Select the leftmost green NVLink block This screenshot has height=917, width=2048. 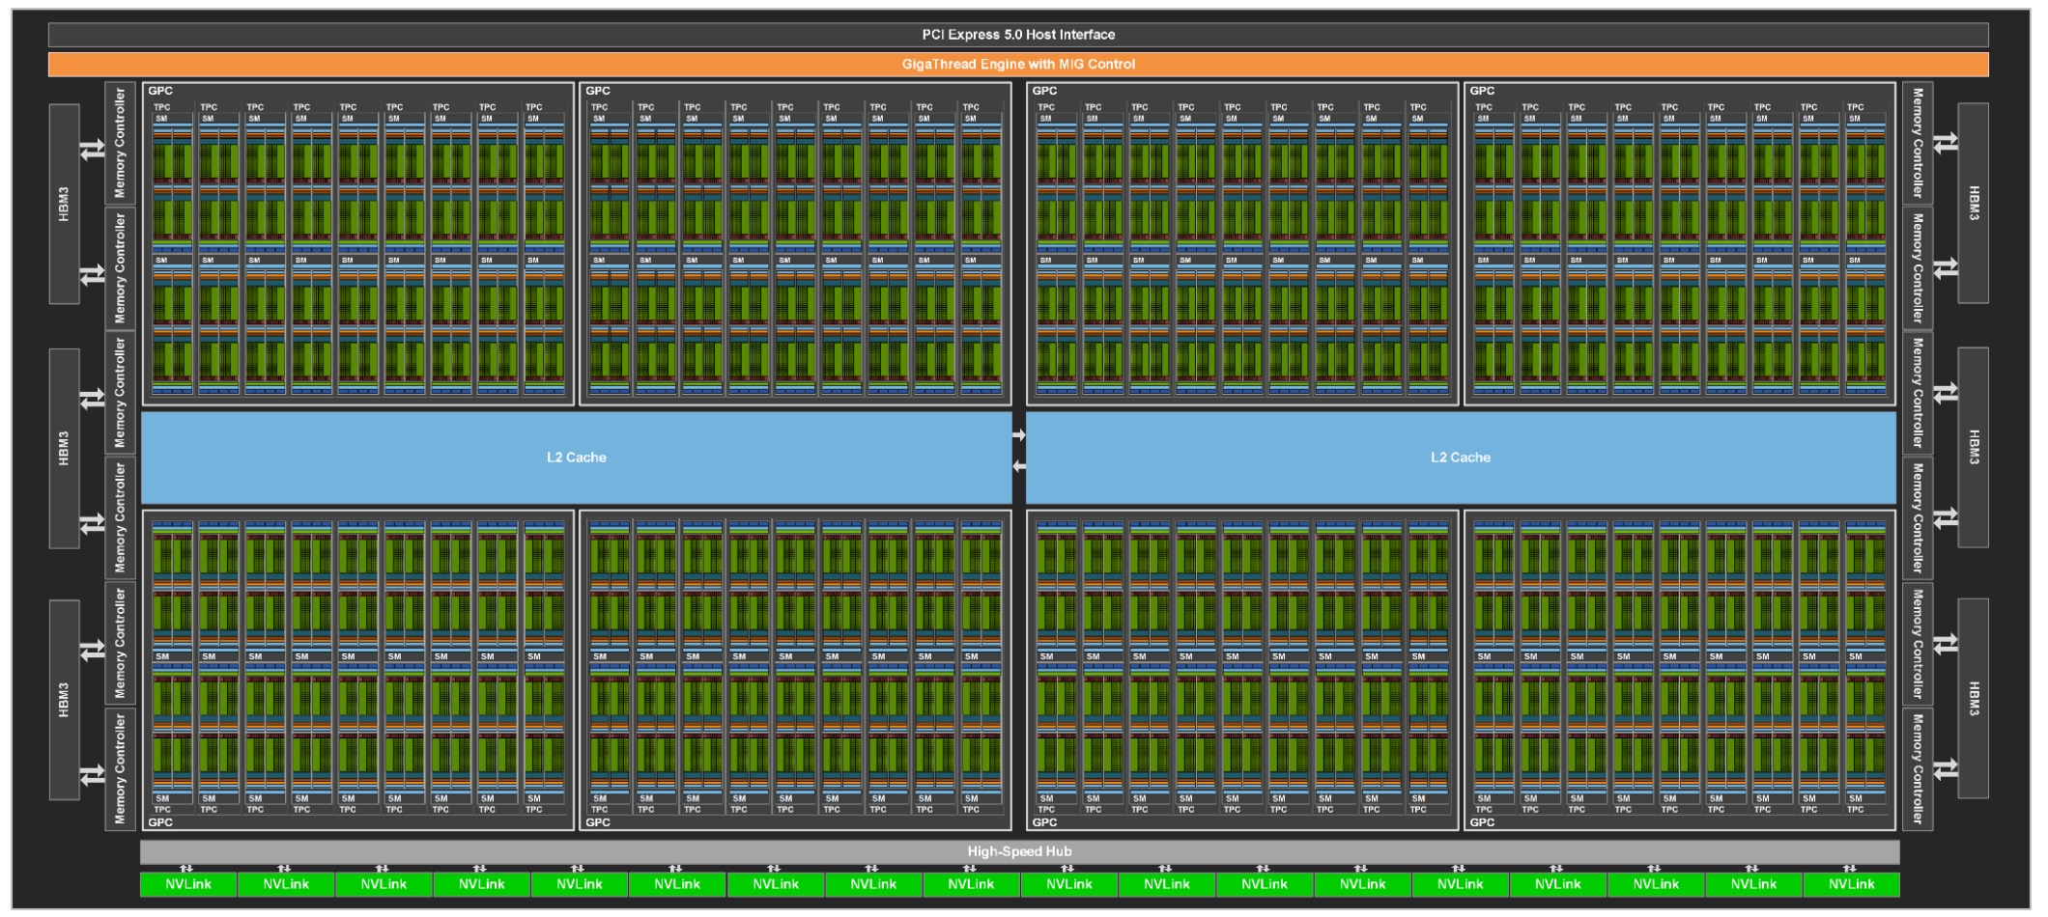[188, 884]
